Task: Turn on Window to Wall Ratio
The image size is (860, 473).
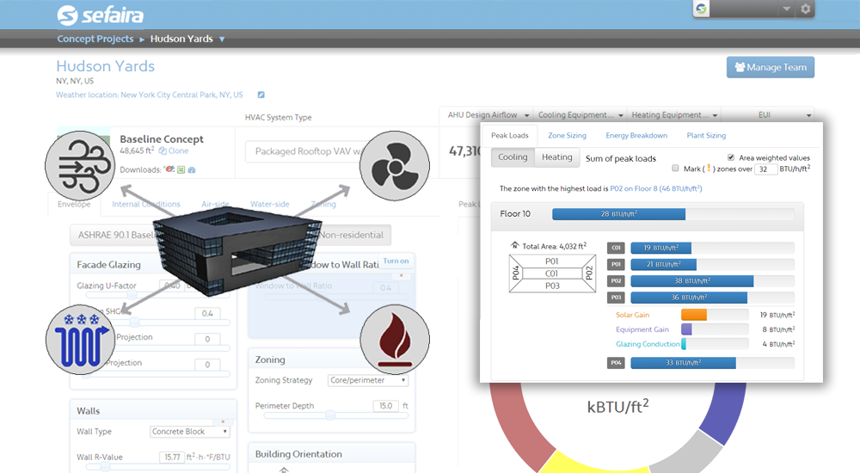Action: click(396, 261)
